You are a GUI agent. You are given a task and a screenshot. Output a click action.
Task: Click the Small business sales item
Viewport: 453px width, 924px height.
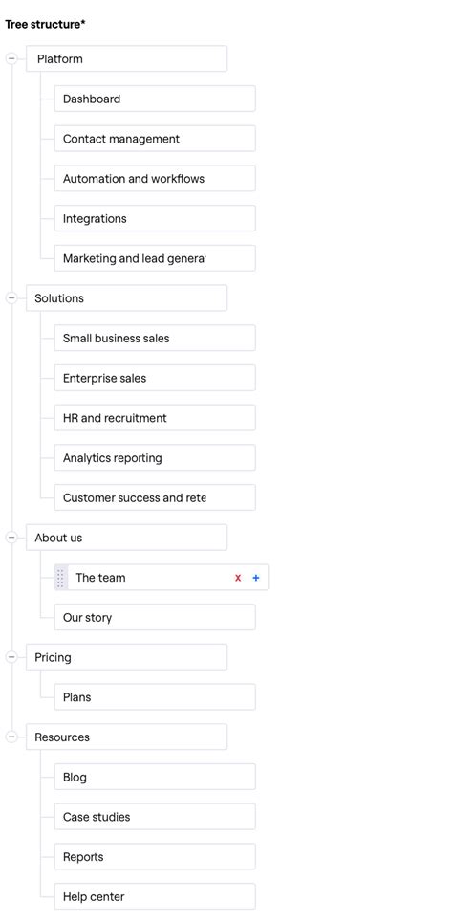(155, 339)
